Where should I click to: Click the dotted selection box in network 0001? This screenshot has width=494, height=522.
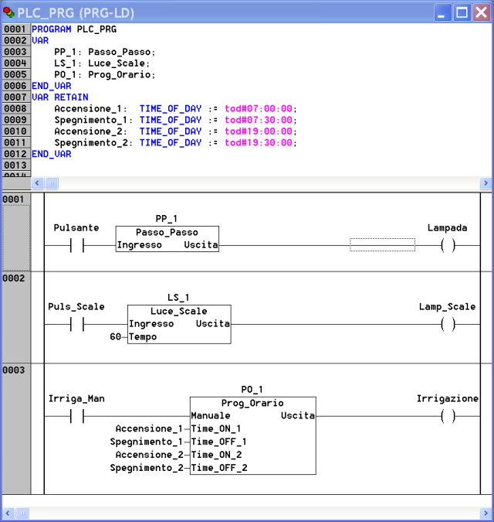click(382, 244)
